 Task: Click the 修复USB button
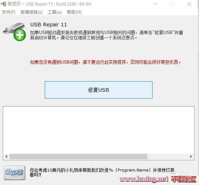(x=99, y=90)
